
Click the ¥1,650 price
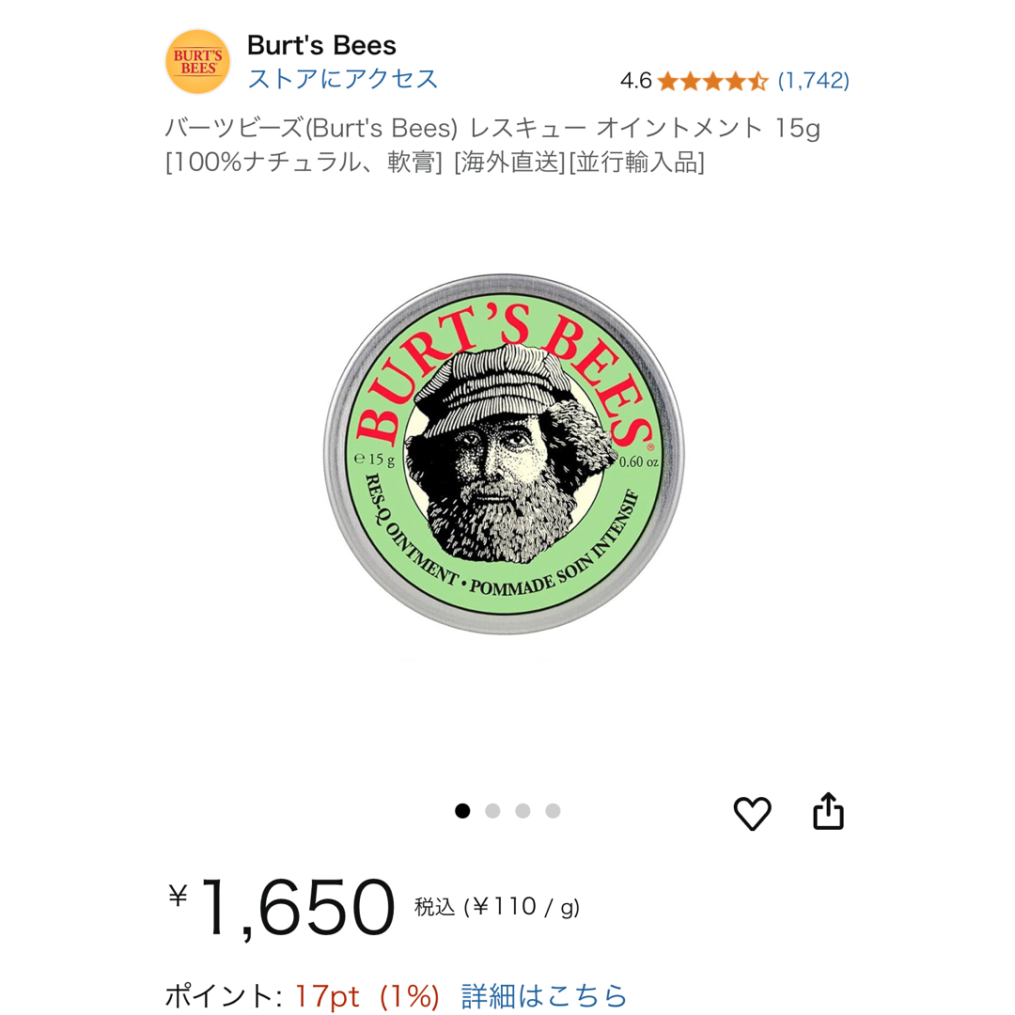[281, 906]
